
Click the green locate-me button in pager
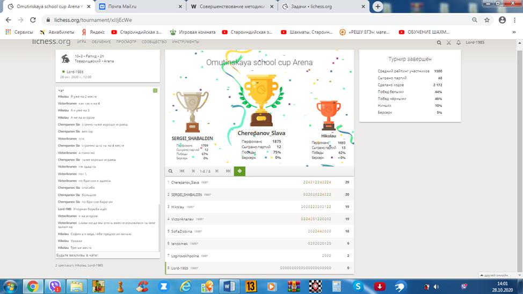coord(239,171)
